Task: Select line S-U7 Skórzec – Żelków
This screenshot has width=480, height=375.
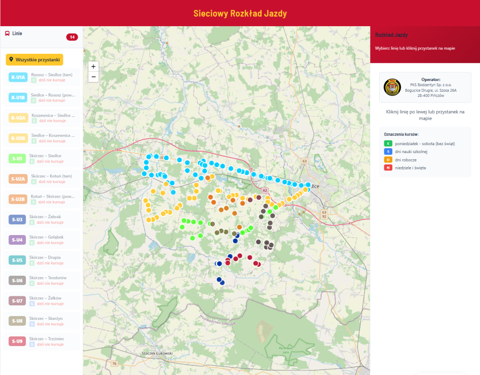Action: (x=41, y=301)
